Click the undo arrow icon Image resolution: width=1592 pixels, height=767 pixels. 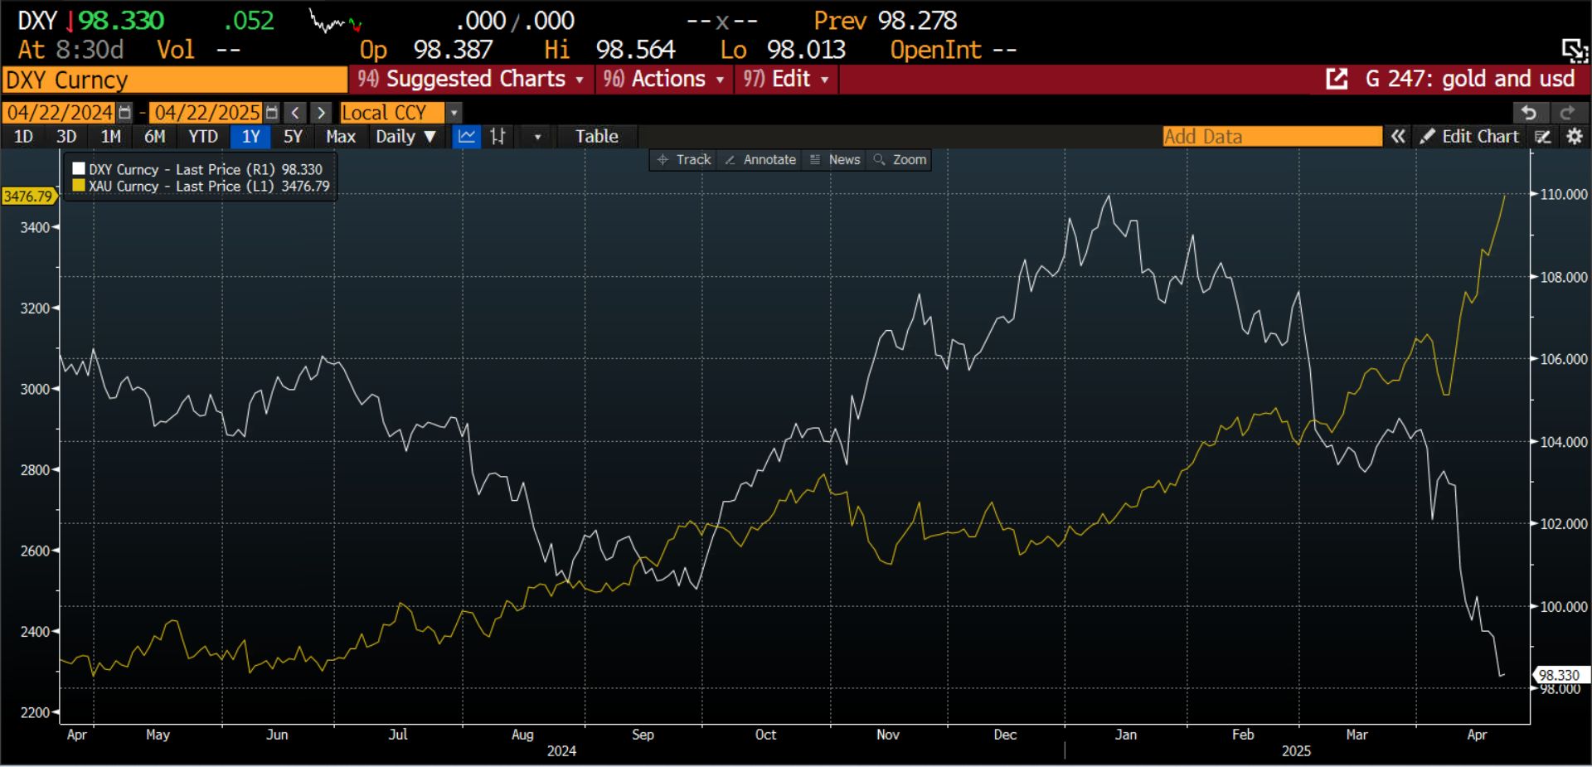click(1530, 113)
